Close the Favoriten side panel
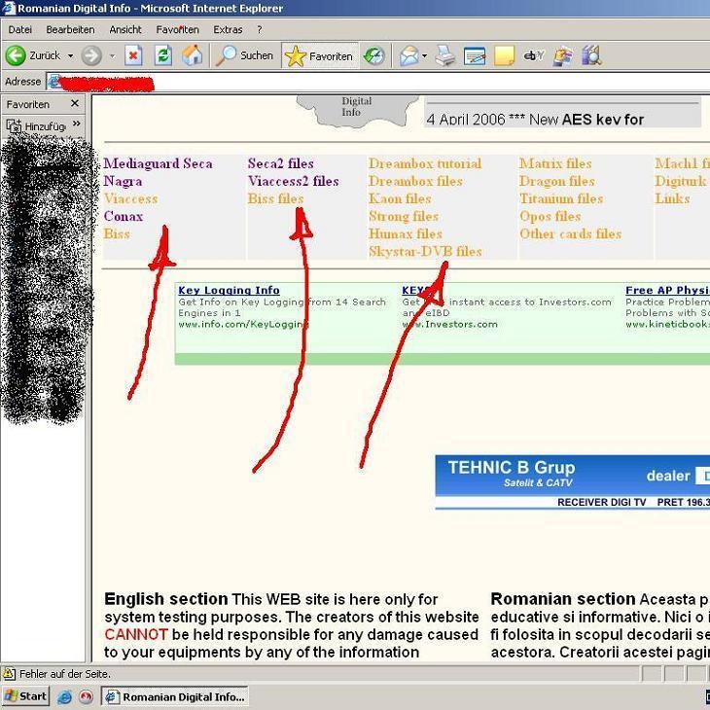 (x=75, y=104)
